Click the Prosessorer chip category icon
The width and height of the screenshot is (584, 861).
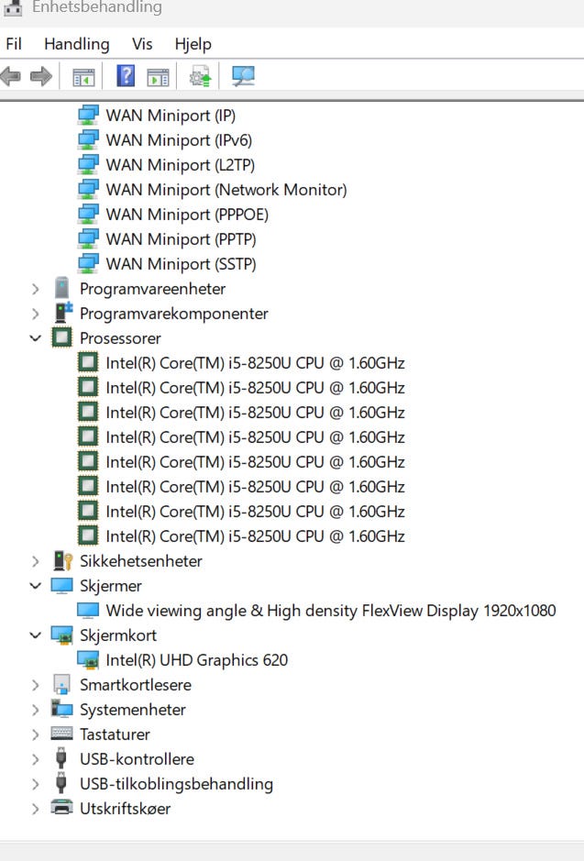point(61,337)
